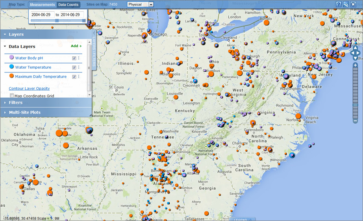Click the blue marker near Wilmington
The height and width of the screenshot is (221, 363).
[292, 155]
